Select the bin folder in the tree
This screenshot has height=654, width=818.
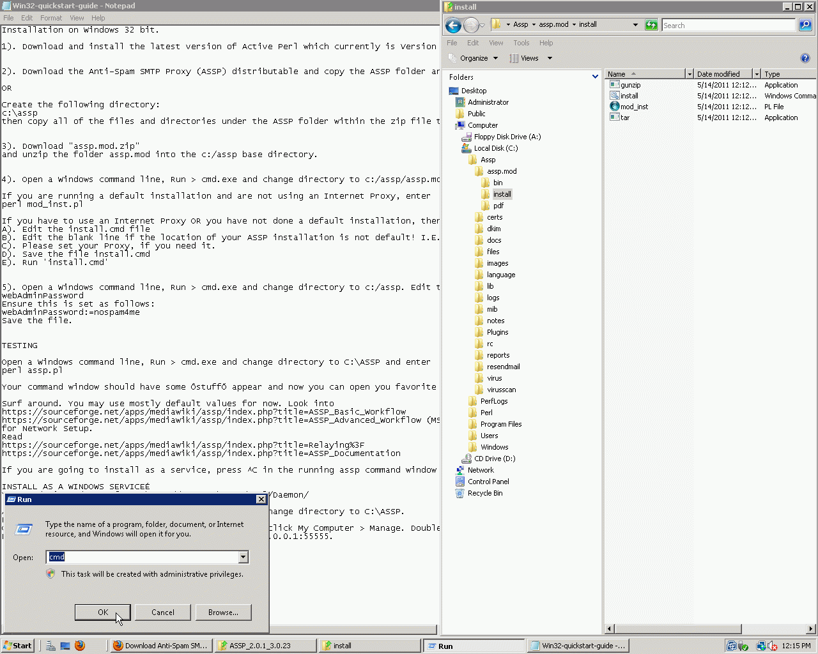pos(498,183)
